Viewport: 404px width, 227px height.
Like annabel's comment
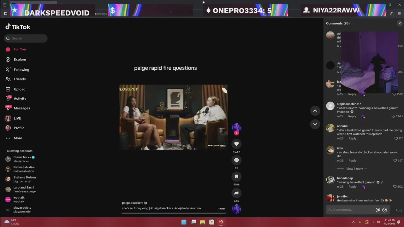(396, 138)
